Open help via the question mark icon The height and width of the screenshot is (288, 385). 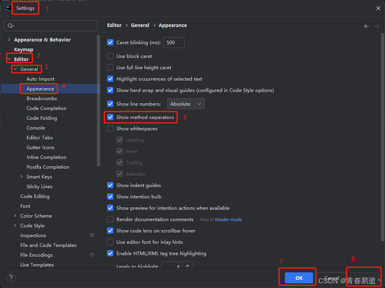11,278
